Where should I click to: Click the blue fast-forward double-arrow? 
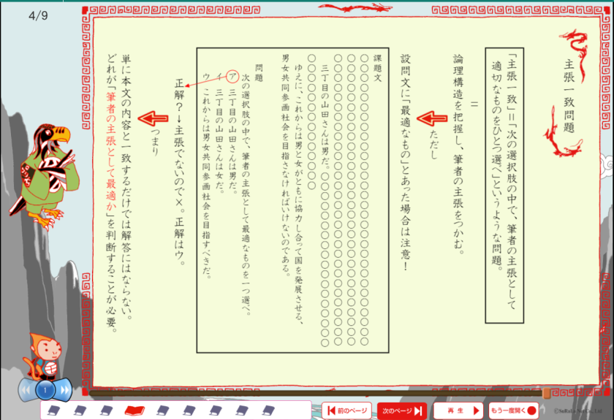(x=65, y=391)
